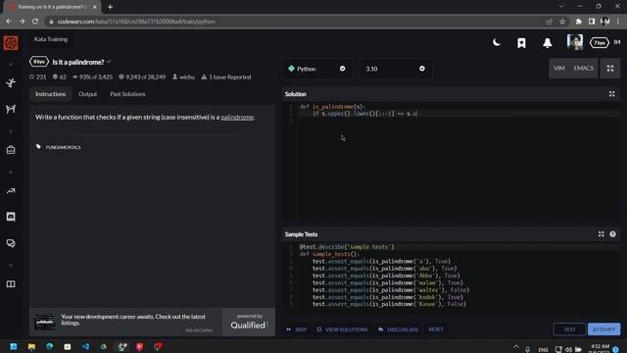
Task: Click the ATTEMPT button
Action: 603,329
